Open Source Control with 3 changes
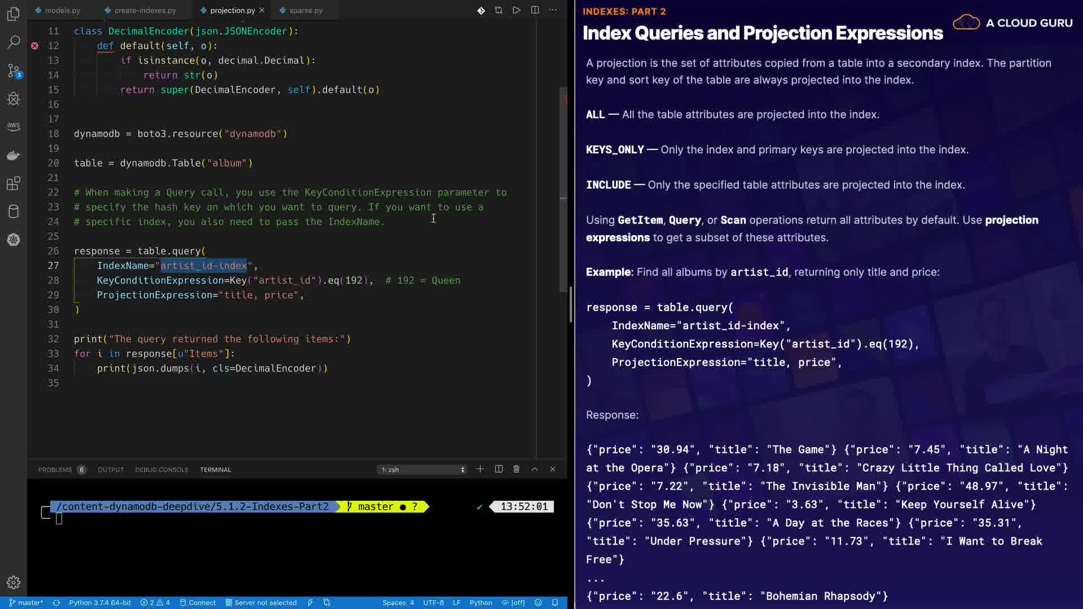 click(x=14, y=70)
